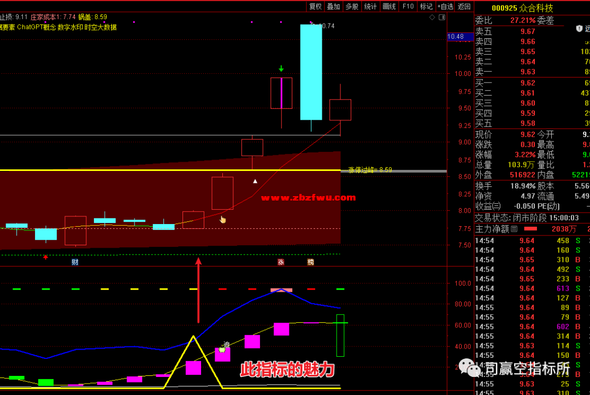590x395 pixels.
Task: Click the red plus marker below candles
Action: tap(46, 257)
